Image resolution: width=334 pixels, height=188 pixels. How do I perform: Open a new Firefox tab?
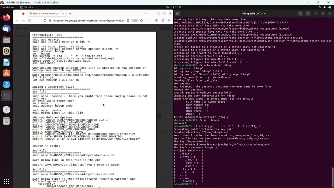tap(70, 13)
